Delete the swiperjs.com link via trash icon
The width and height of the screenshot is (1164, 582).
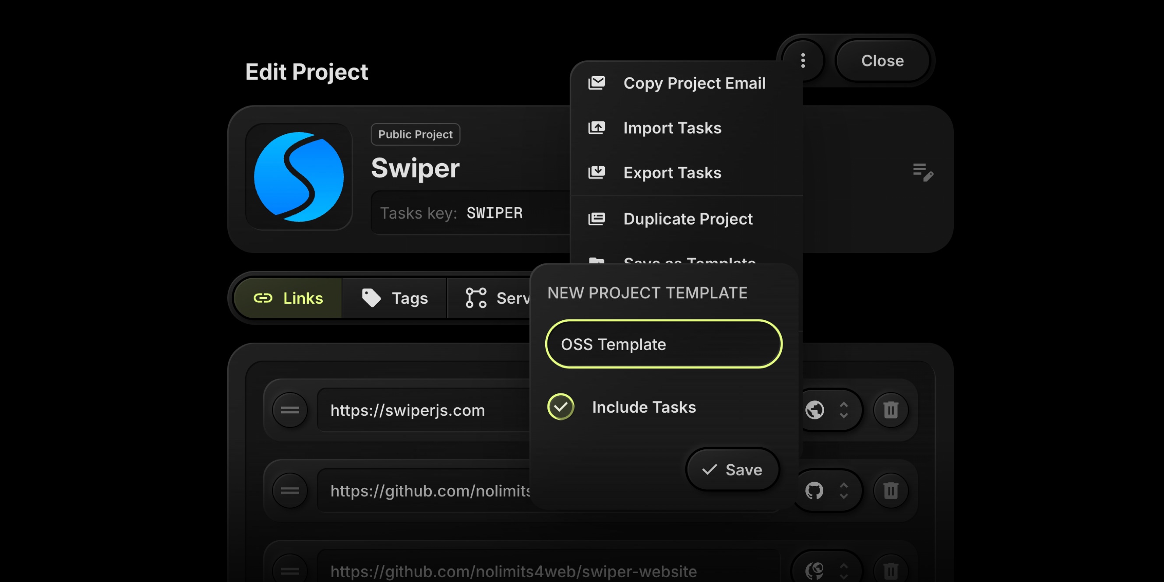coord(890,410)
